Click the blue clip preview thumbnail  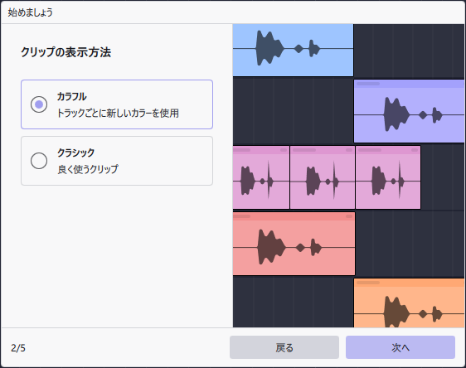(x=293, y=50)
